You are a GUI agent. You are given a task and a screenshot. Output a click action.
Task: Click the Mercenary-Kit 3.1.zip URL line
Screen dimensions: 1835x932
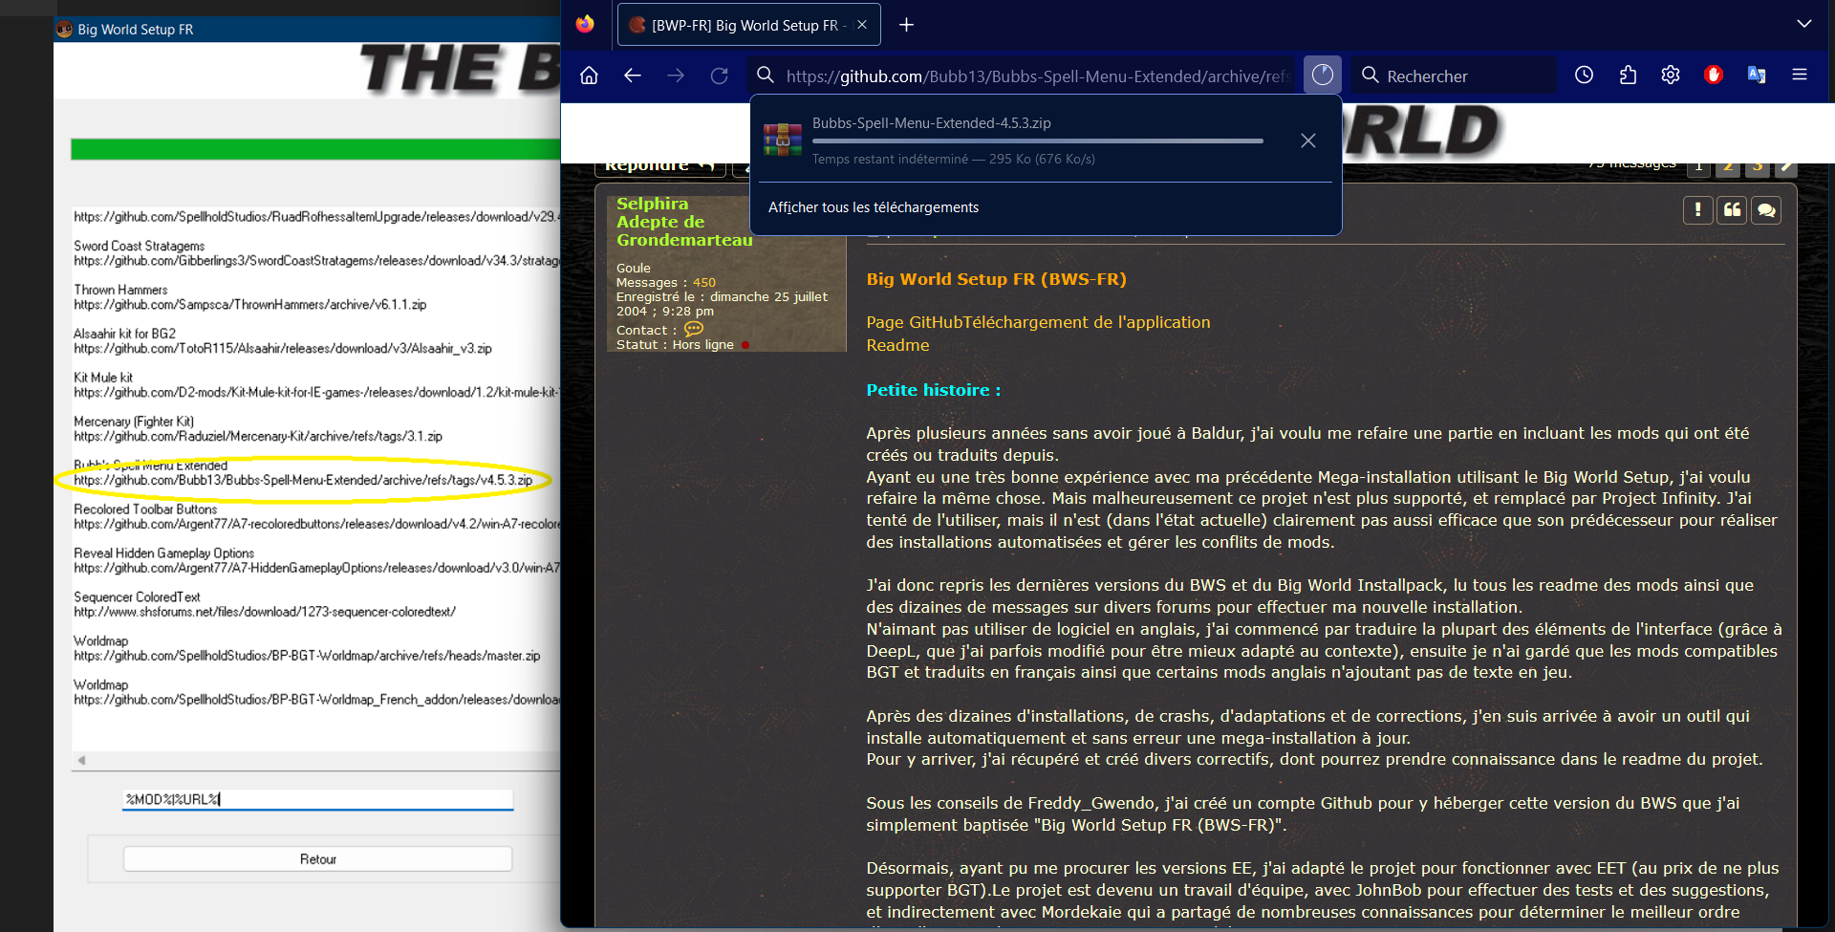[258, 436]
